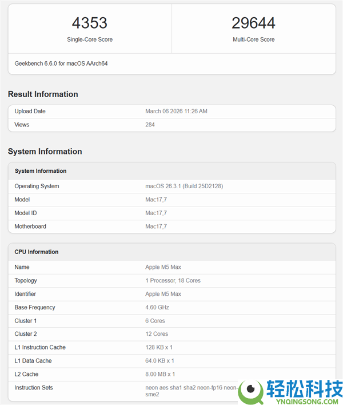
Task: Click the YNQINGSONG.COM watermark text
Action: 303,399
